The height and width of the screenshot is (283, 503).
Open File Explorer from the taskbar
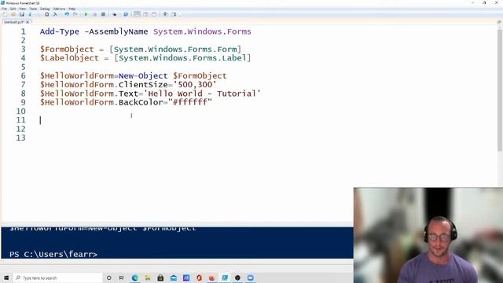click(148, 277)
